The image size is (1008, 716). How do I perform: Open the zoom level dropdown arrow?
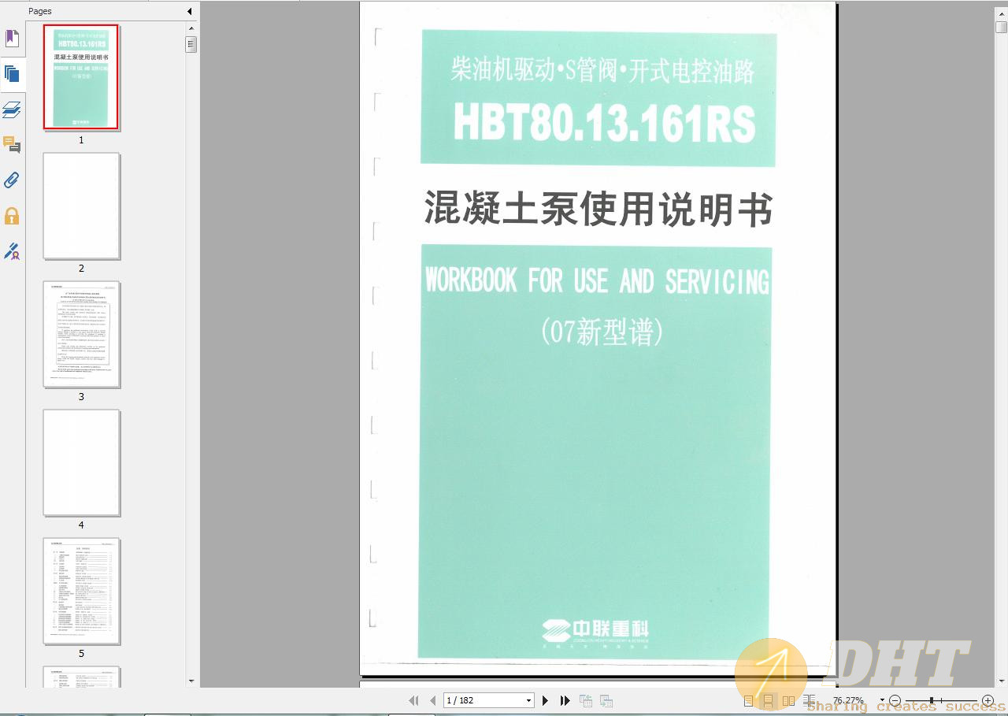click(882, 700)
